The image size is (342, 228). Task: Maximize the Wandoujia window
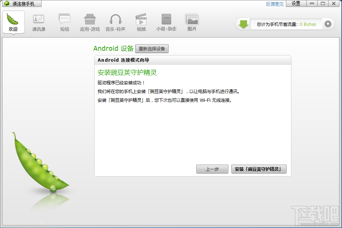pyautogui.click(x=323, y=4)
